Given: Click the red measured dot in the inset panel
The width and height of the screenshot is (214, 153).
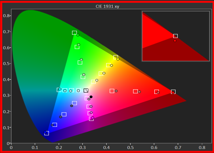Looking at the screenshot, I should pos(175,41).
